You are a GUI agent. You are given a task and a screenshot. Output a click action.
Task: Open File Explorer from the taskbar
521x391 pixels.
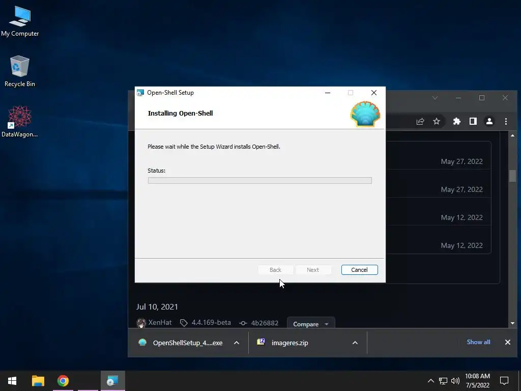(38, 381)
